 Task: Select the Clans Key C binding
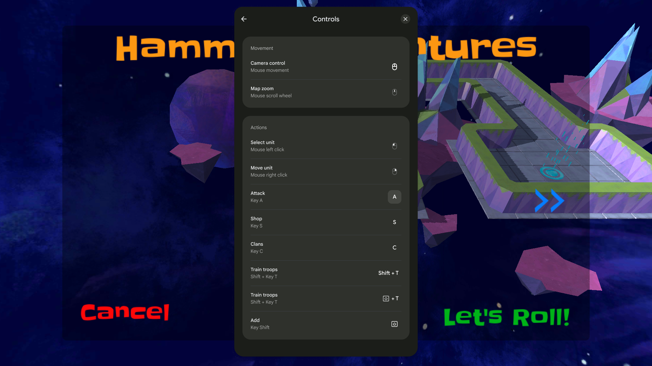click(326, 248)
